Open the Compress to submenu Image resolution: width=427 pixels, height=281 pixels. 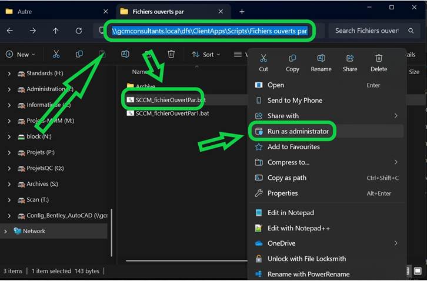click(327, 162)
